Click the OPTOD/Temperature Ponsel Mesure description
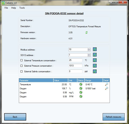129x124 pixels. 85,26
